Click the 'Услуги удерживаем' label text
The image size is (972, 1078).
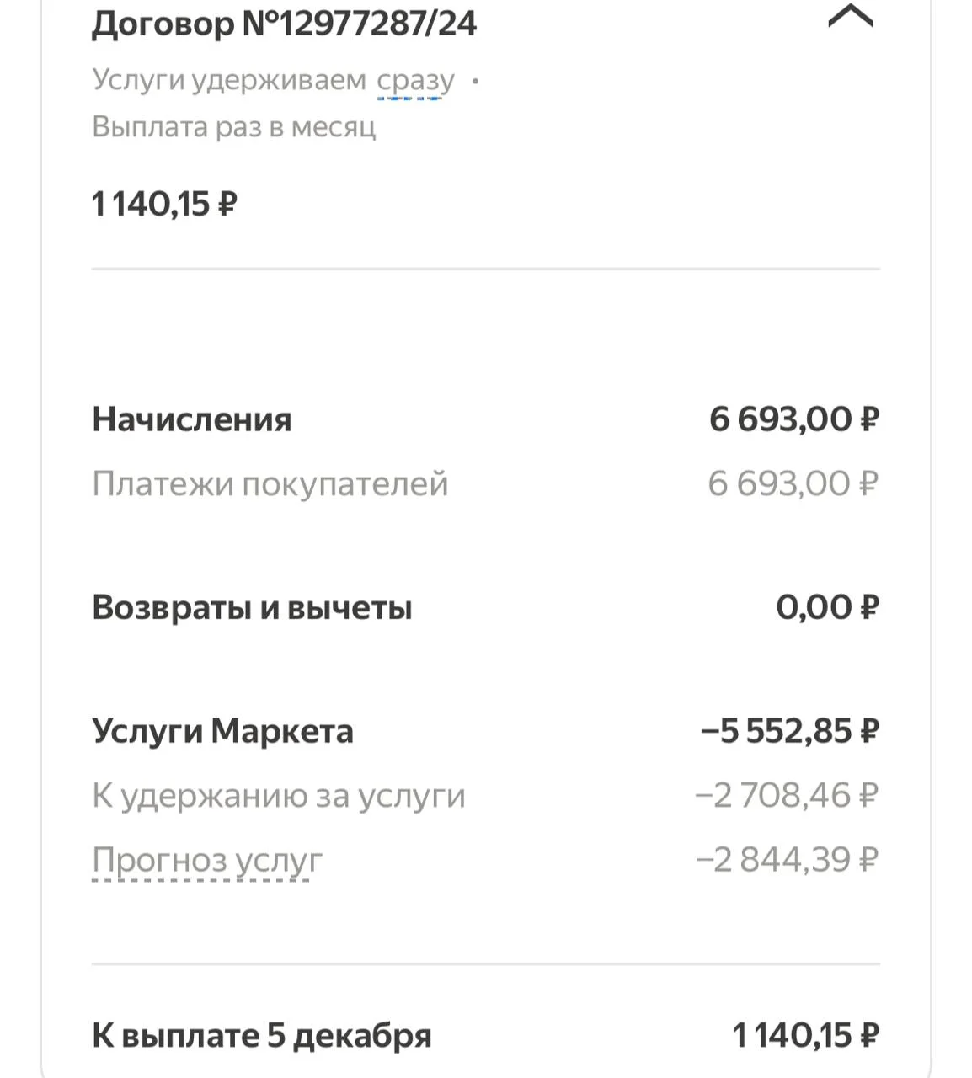[x=229, y=81]
